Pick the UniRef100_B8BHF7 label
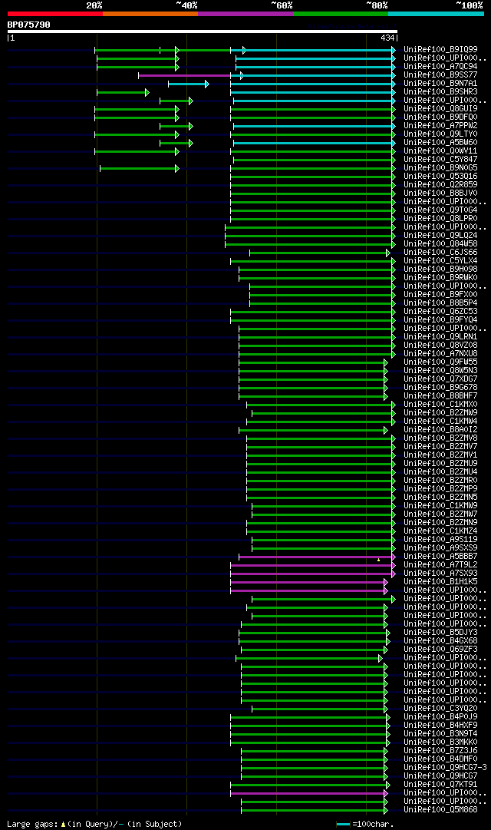This screenshot has height=830, width=491. click(x=440, y=396)
